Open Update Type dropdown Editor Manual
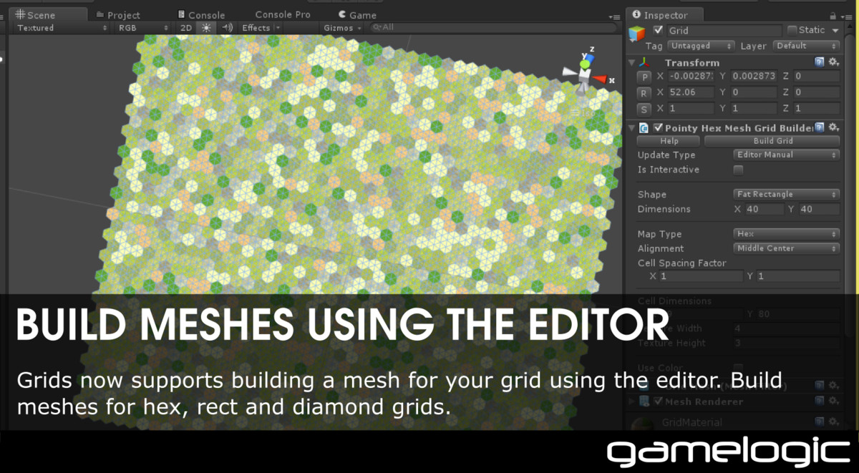Viewport: 859px width, 473px height. click(x=787, y=155)
